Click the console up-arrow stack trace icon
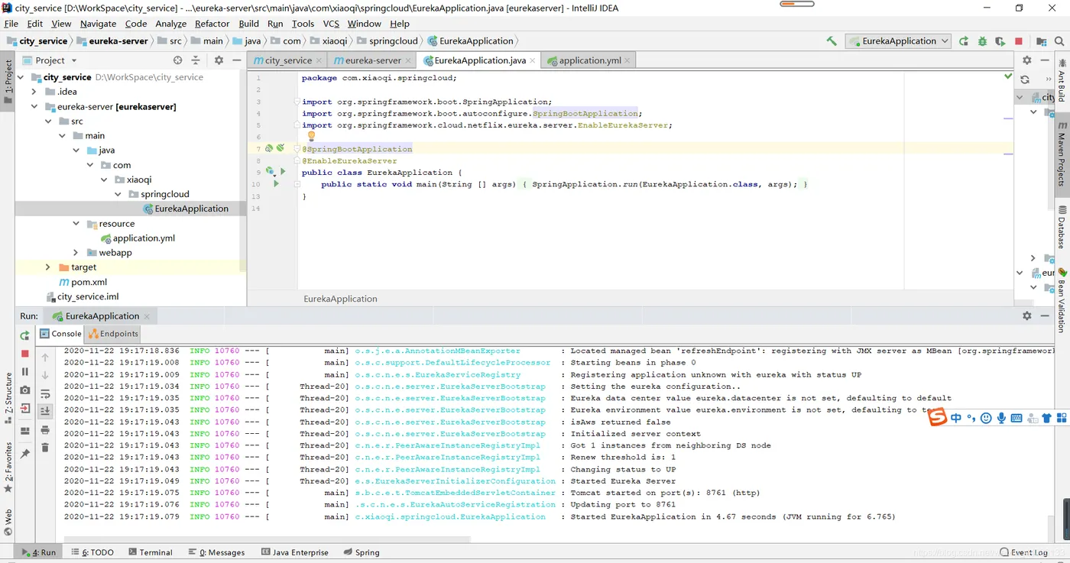 click(x=45, y=357)
